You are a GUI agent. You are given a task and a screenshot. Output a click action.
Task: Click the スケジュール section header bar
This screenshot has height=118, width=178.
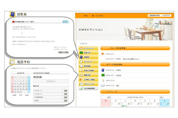point(135,92)
